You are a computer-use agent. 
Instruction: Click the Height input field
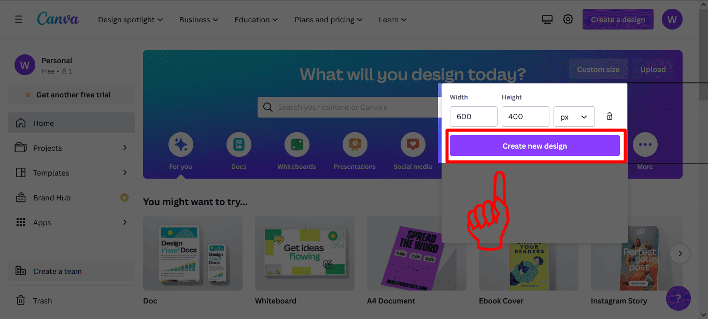[526, 117]
